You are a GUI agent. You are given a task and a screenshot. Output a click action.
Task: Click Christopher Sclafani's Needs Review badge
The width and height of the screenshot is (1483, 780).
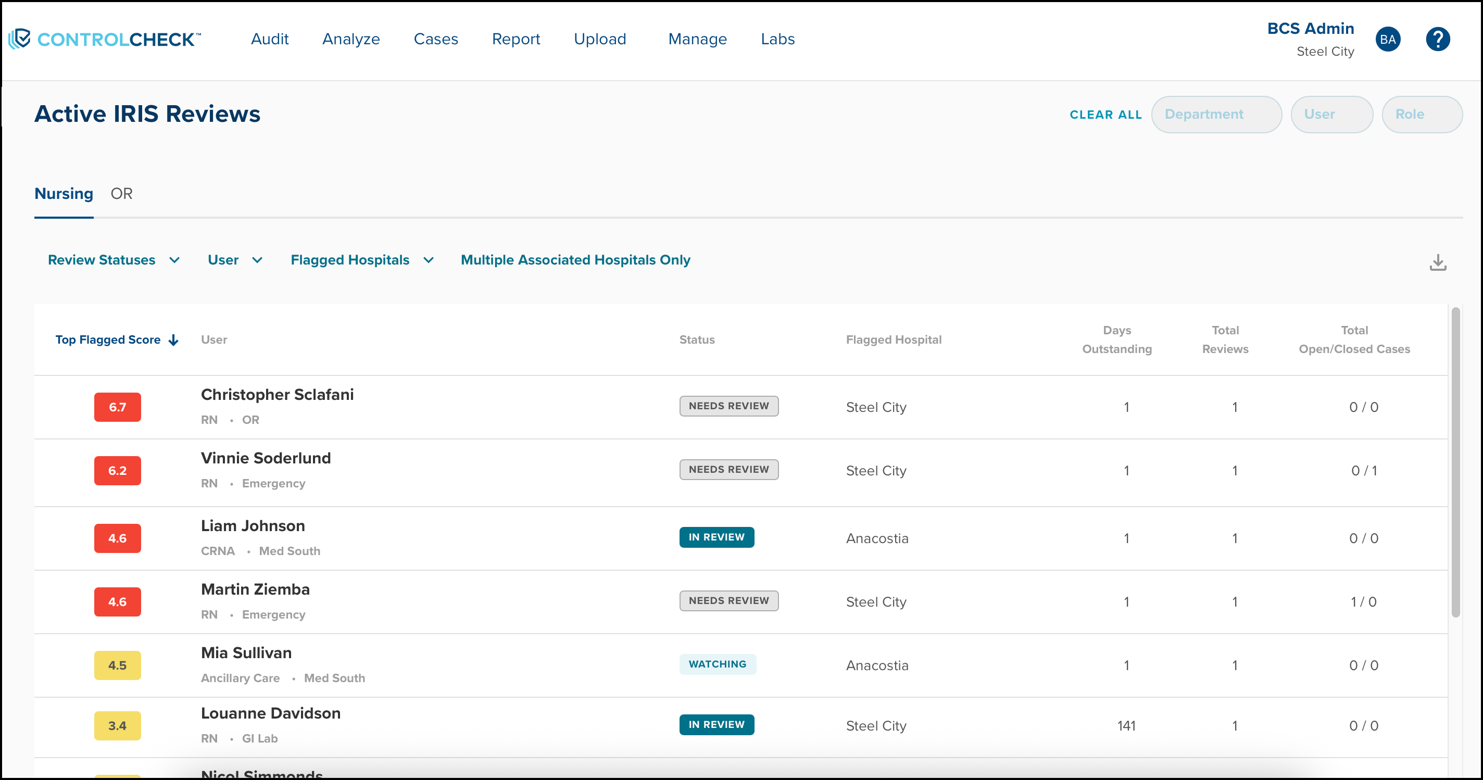coord(728,406)
